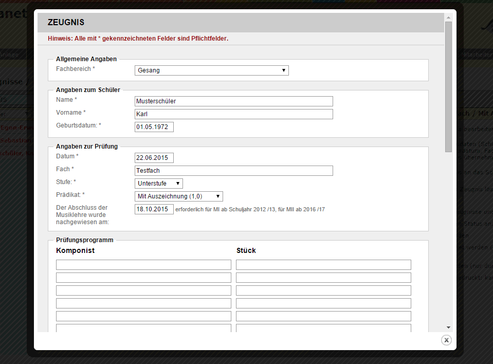Click the fourth Stück input field
Screen dimensions: 493x364
(x=323, y=303)
